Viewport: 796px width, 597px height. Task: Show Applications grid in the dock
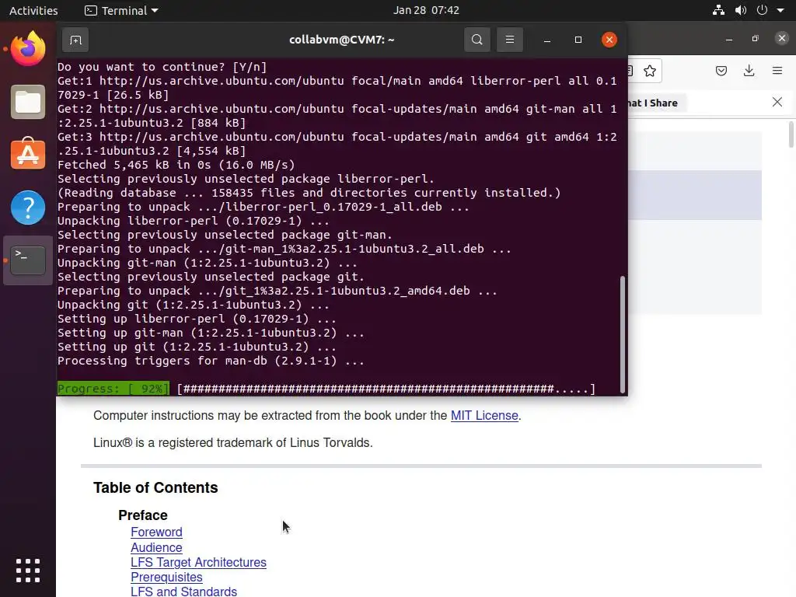click(x=28, y=570)
